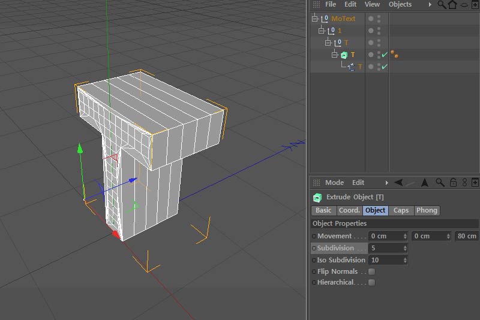Screen dimensions: 480x320
Task: Open the Mode menu in Attribute Manager
Action: click(x=334, y=183)
